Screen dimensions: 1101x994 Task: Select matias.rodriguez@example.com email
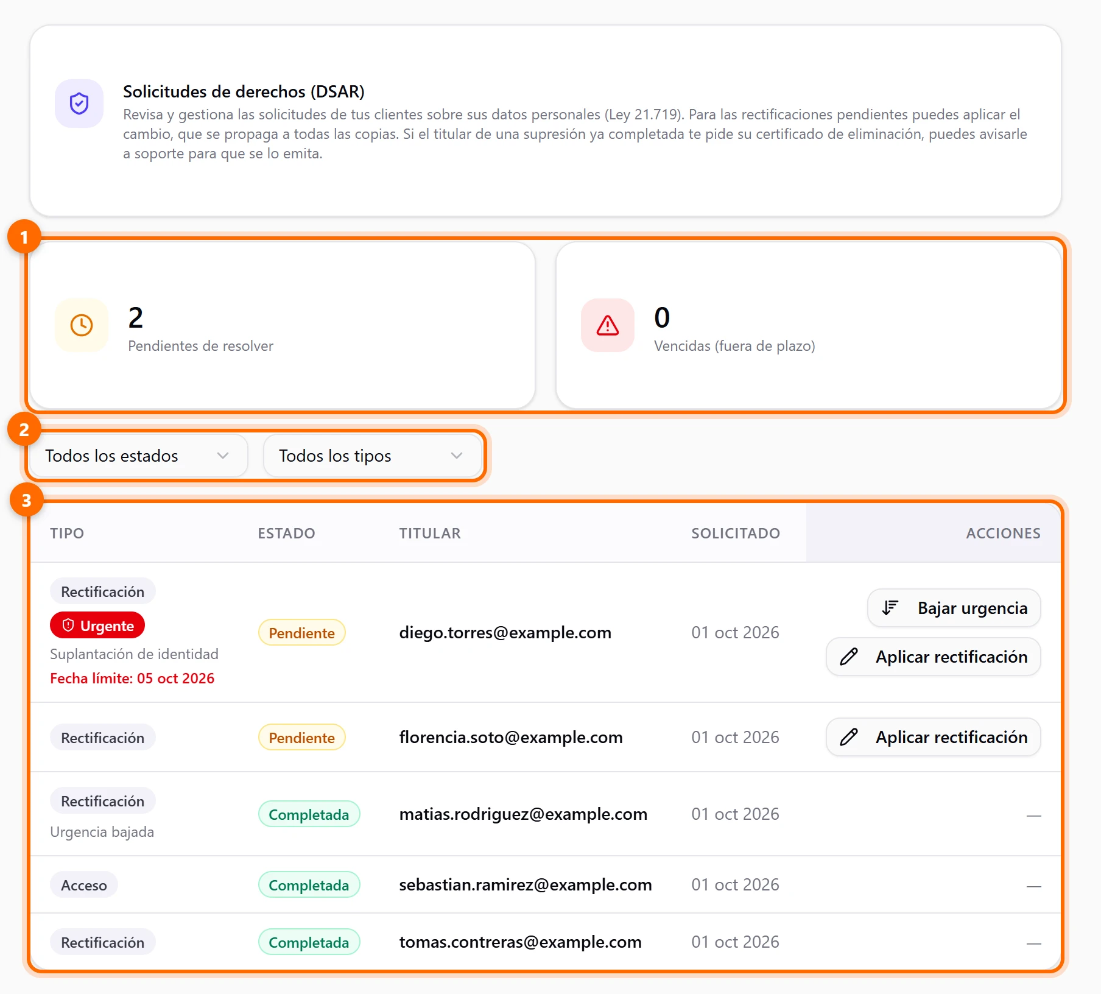[523, 814]
